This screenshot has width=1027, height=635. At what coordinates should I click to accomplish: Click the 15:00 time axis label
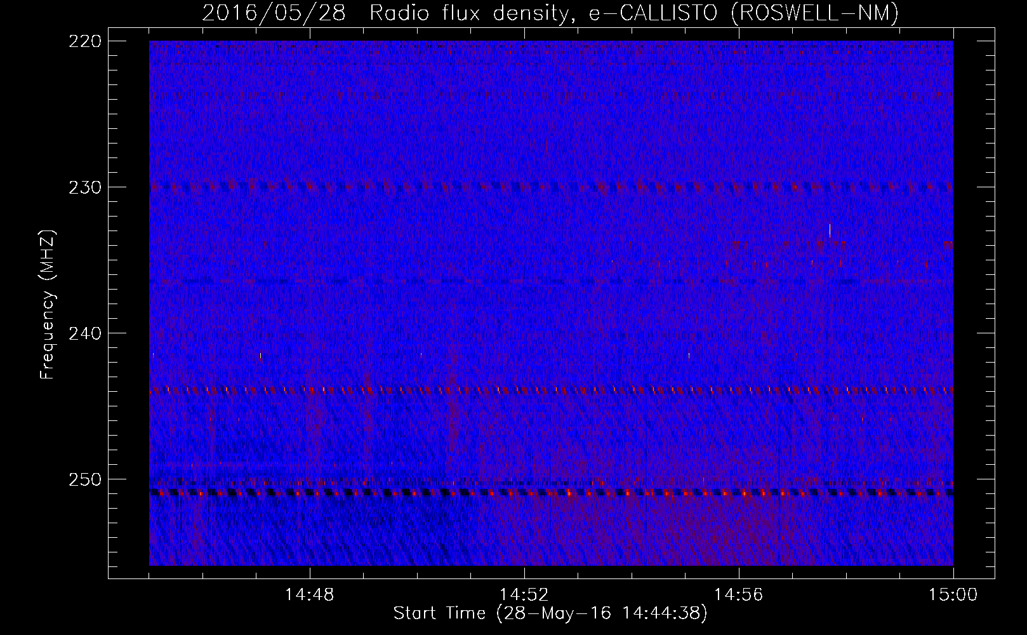pos(953,595)
